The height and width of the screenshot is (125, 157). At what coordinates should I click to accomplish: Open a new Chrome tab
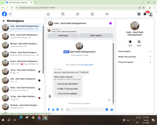pyautogui.click(x=36, y=2)
